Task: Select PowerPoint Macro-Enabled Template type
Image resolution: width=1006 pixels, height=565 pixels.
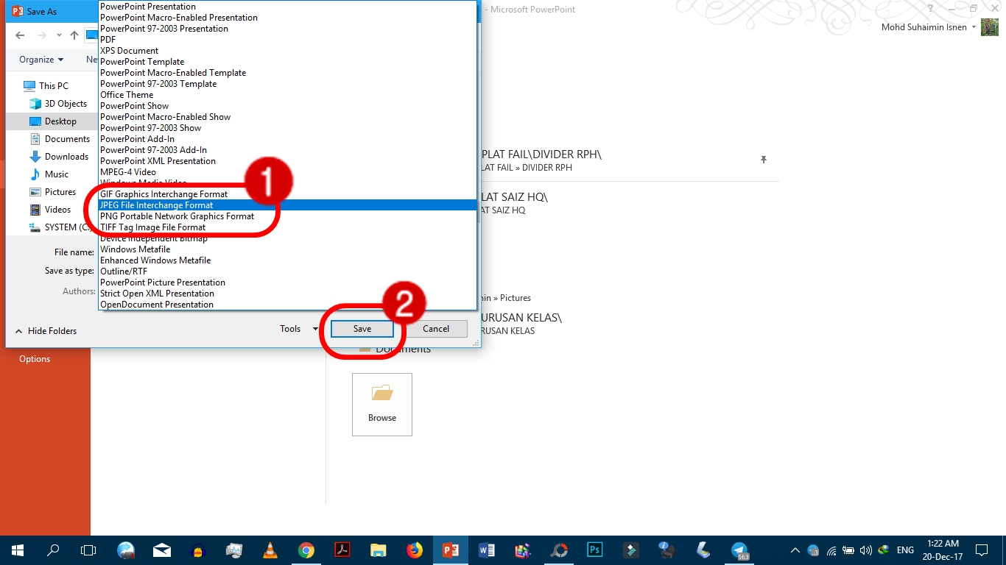Action: [x=288, y=73]
